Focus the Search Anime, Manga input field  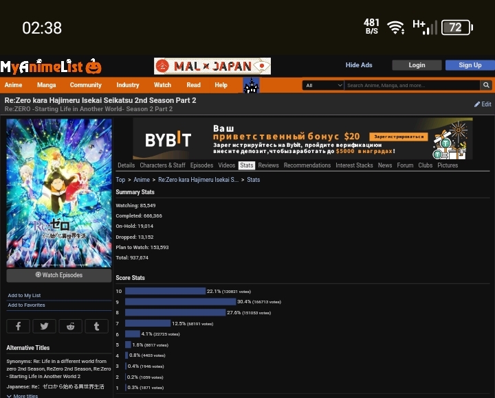[411, 85]
